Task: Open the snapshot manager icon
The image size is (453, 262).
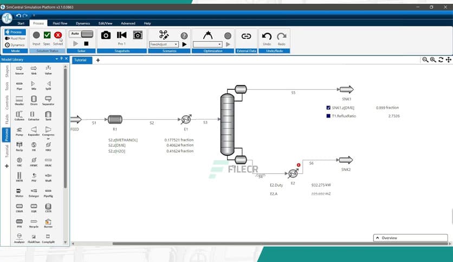Action: coord(138,35)
